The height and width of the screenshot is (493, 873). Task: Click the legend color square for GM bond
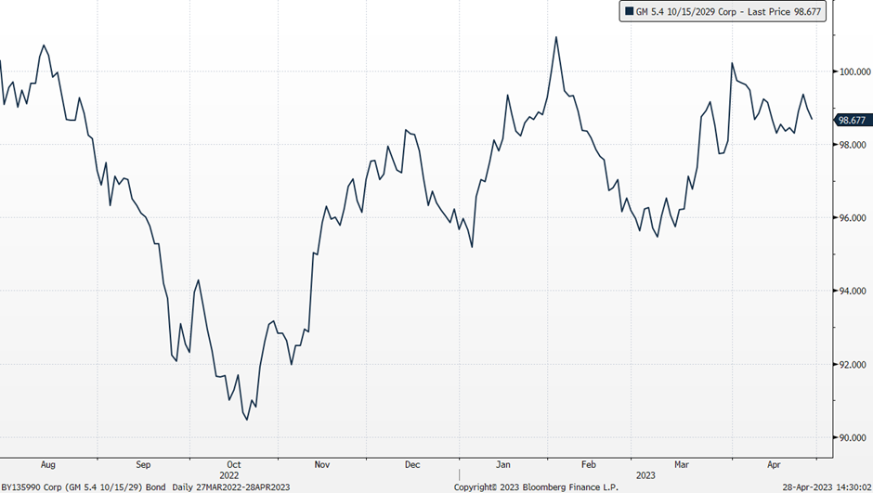click(629, 11)
